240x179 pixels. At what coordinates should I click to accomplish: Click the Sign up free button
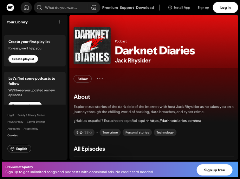click(x=214, y=170)
